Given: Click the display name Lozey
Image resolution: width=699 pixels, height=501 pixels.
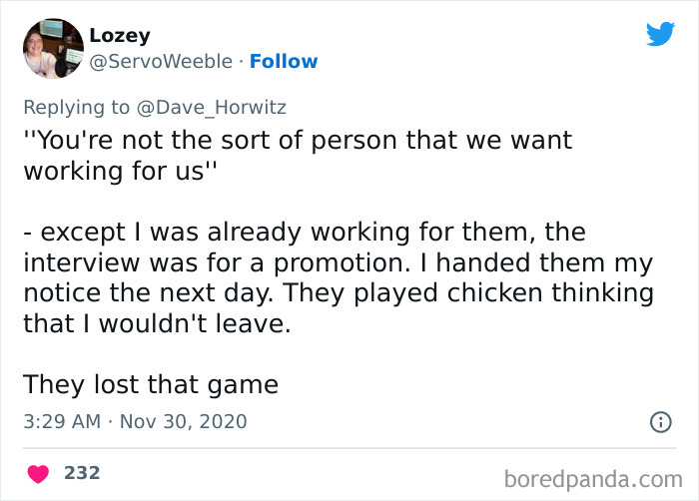Looking at the screenshot, I should [120, 36].
